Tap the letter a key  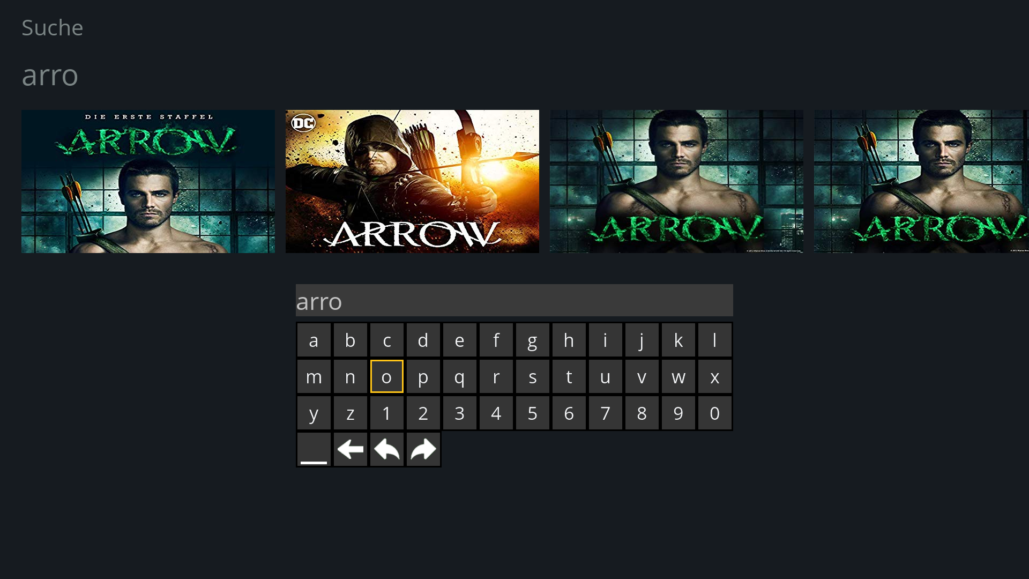point(314,340)
